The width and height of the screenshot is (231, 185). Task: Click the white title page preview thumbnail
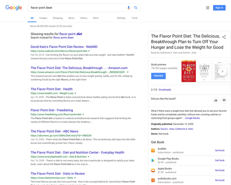[204, 71]
